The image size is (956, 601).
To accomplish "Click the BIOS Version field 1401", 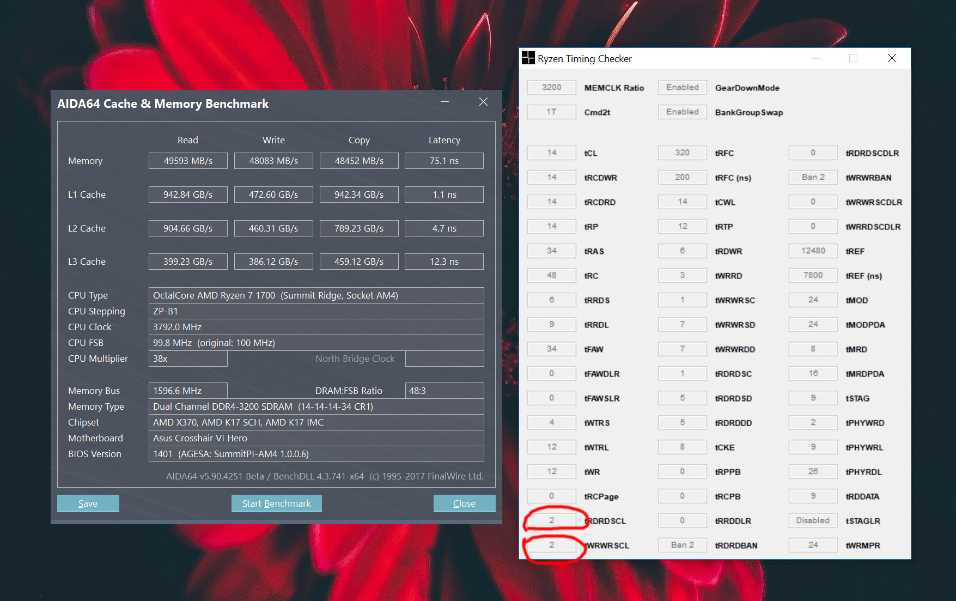I will click(316, 454).
